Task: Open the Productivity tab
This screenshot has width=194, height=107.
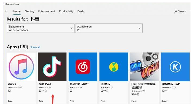Action: point(66,11)
